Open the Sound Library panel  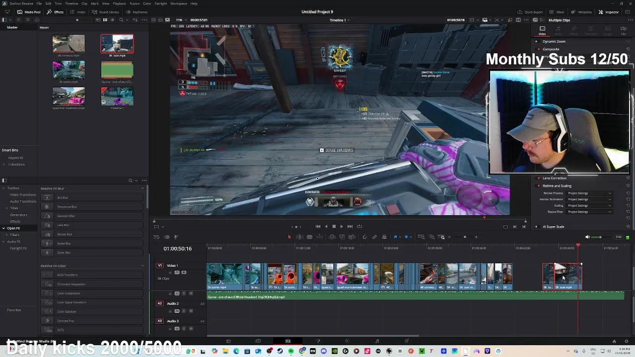pyautogui.click(x=106, y=12)
